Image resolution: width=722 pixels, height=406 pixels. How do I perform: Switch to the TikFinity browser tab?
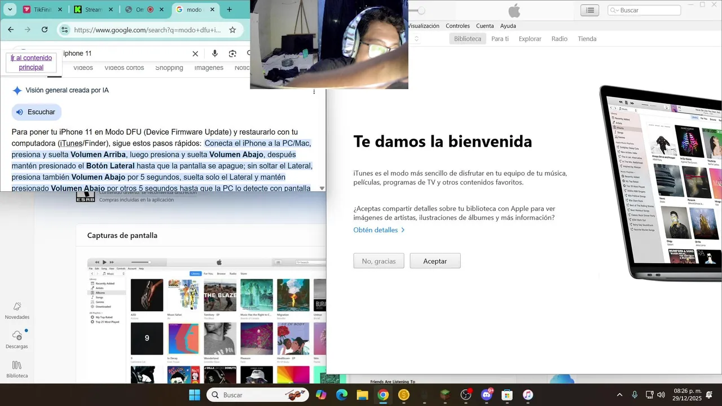(x=43, y=10)
